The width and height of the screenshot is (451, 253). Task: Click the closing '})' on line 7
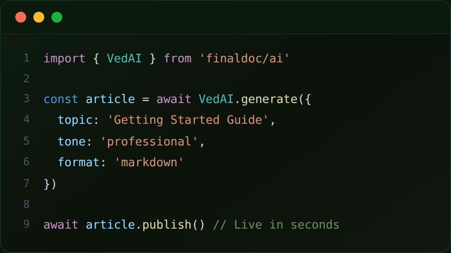50,184
